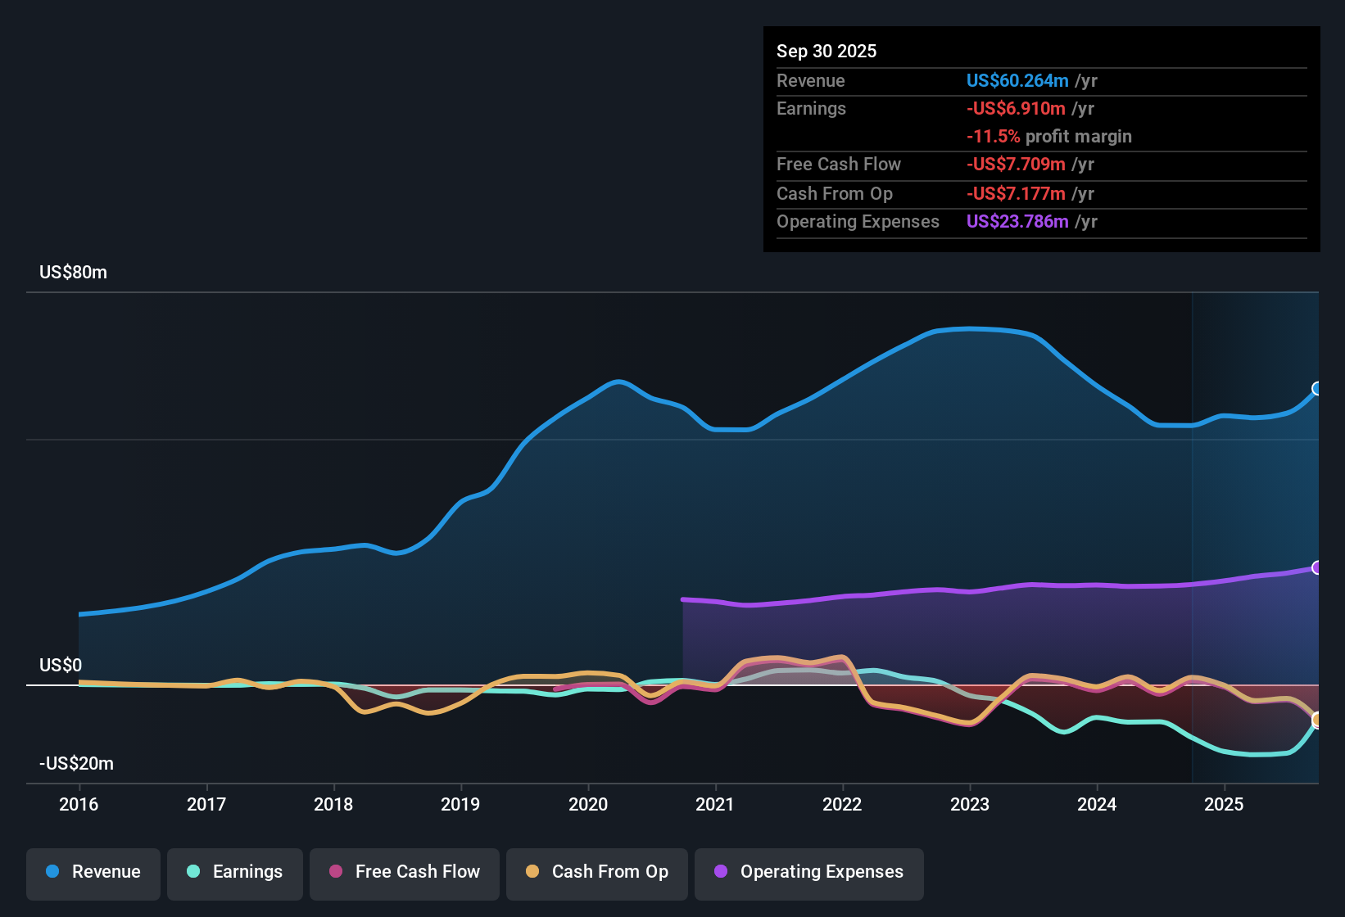Click the 2021 label on the time axis

[715, 804]
